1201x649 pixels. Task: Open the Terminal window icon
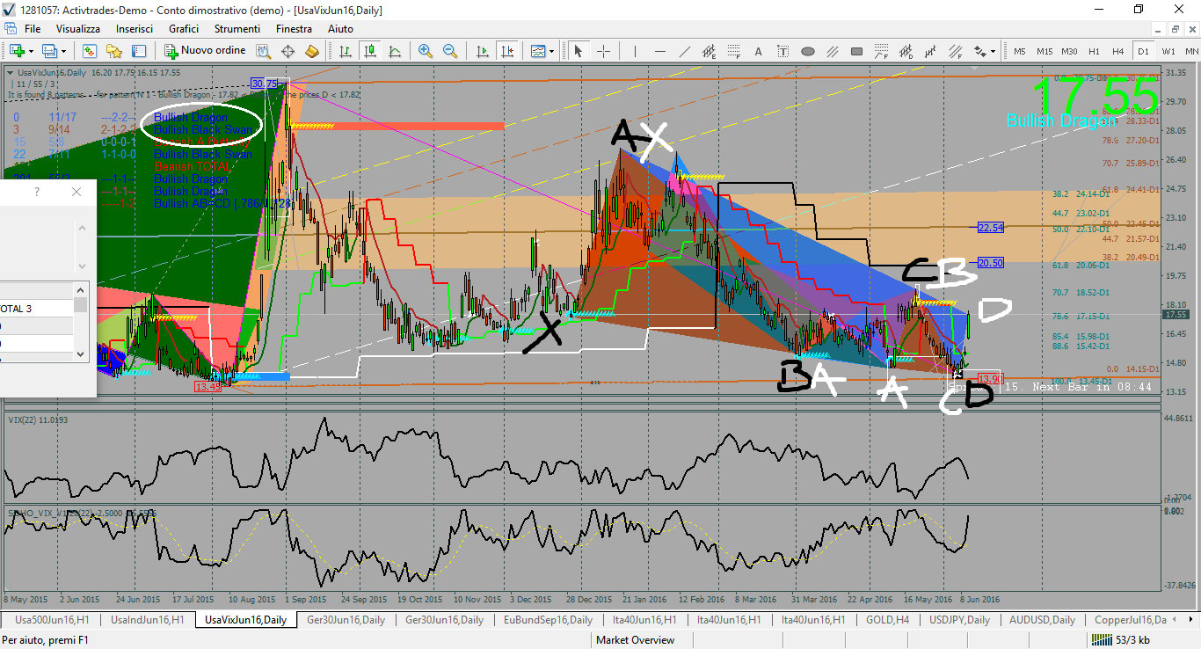point(139,51)
